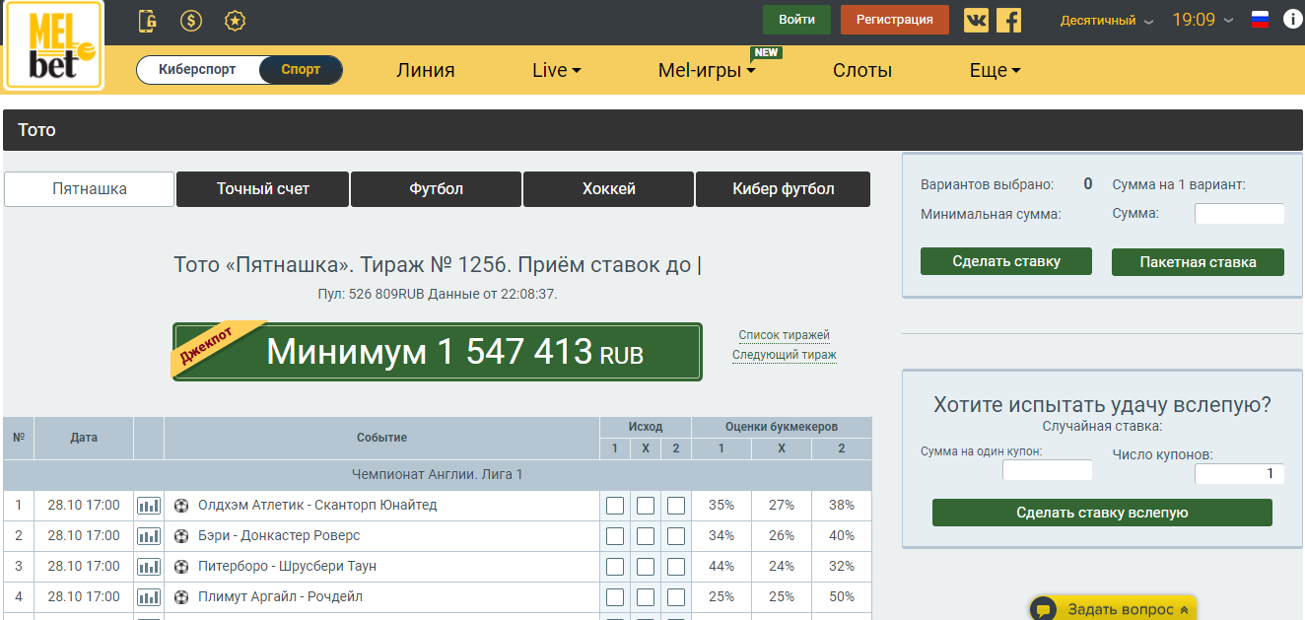Screen dimensions: 1305x620
Task: Switch the toggle to Киберспорт
Action: tap(197, 70)
